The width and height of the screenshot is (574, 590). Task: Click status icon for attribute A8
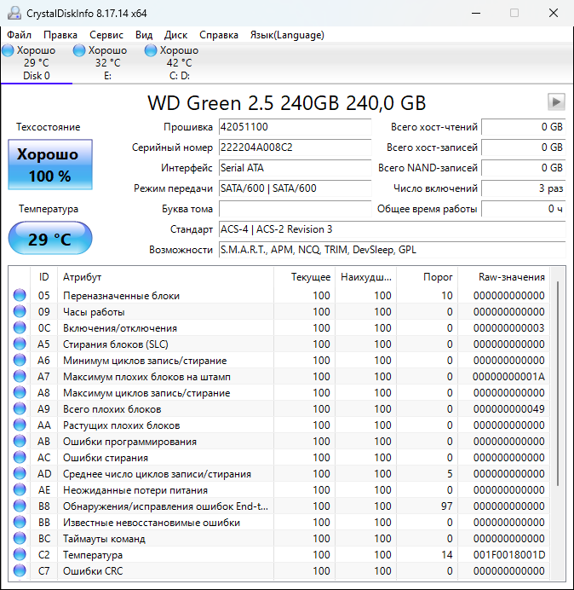tap(20, 392)
